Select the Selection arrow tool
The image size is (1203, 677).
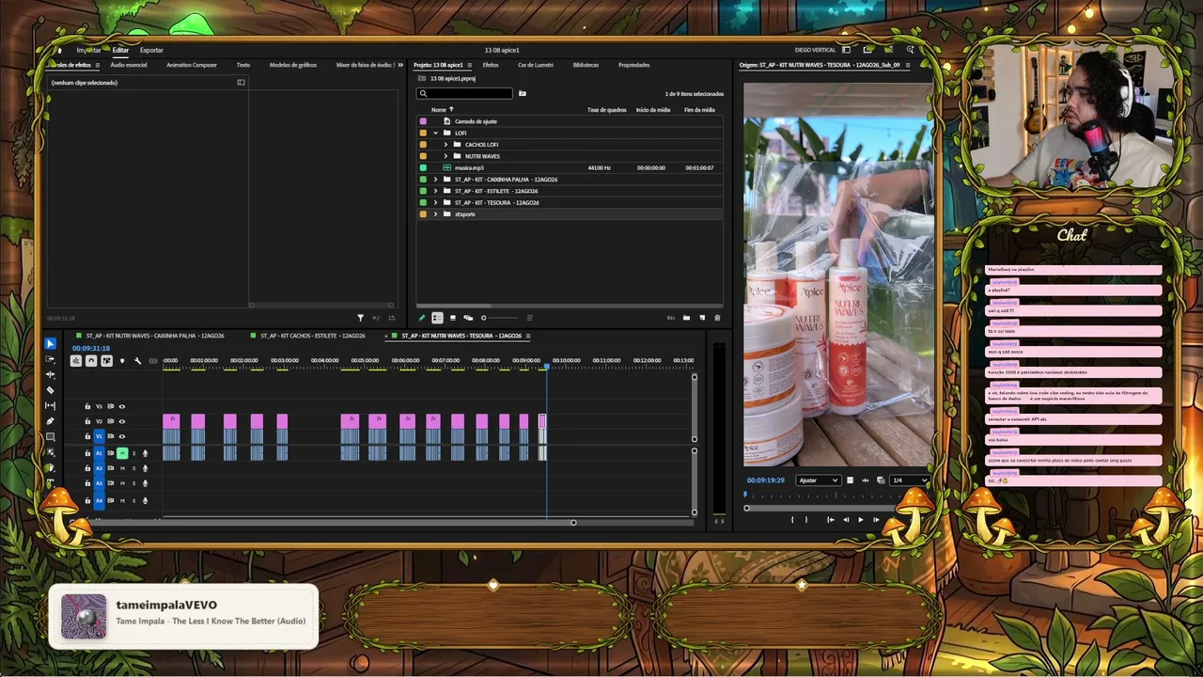(51, 344)
